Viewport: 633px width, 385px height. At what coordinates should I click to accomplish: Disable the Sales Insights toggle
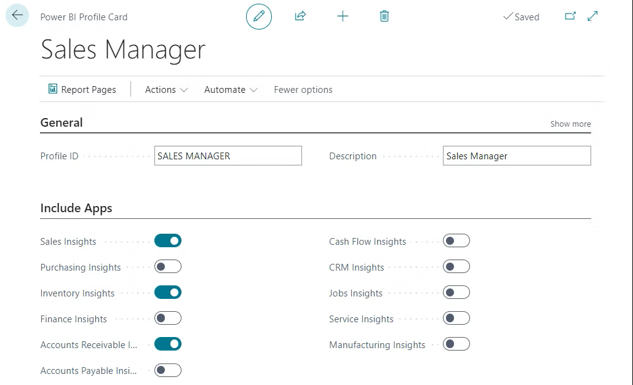(x=168, y=241)
